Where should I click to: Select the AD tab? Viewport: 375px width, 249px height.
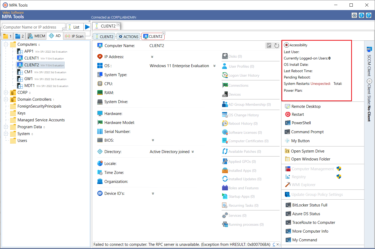(55, 36)
